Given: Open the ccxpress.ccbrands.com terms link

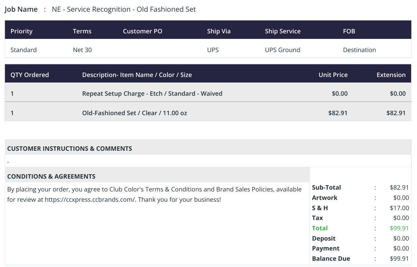Looking at the screenshot, I should [90, 200].
